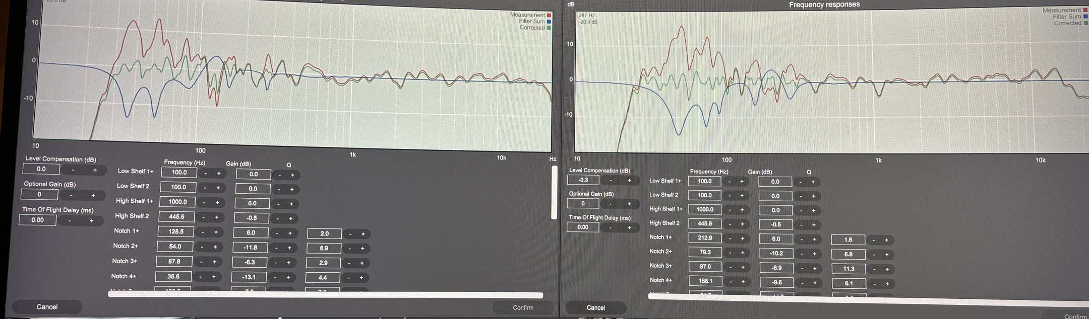Click the Notch 1+ frequency field showing 212.9
Screen dimensions: 1089x319
tap(705, 238)
